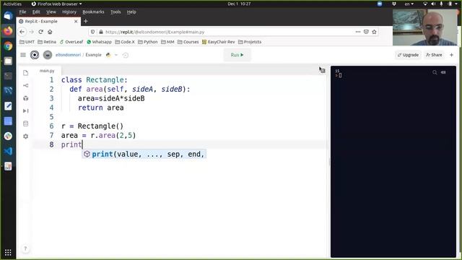This screenshot has width=462, height=260.
Task: Open the MM bookmarks folder
Action: pyautogui.click(x=167, y=42)
